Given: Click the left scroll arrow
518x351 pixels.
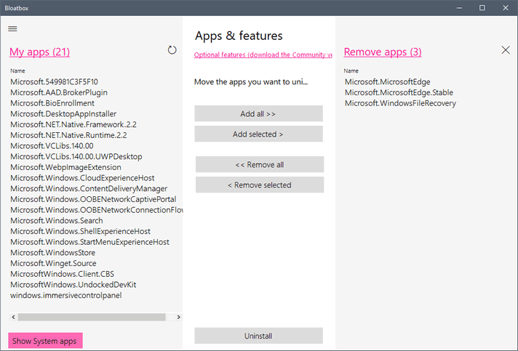Looking at the screenshot, I should (13, 317).
